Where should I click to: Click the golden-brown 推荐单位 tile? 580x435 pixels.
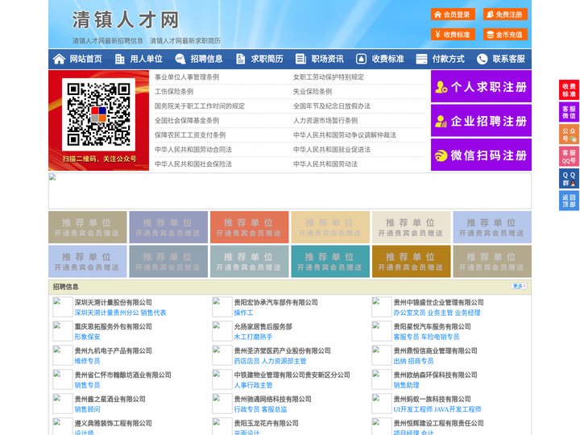pos(412,261)
